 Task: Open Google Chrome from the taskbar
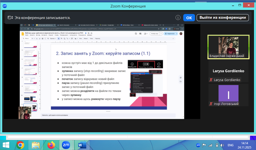tap(20, 145)
